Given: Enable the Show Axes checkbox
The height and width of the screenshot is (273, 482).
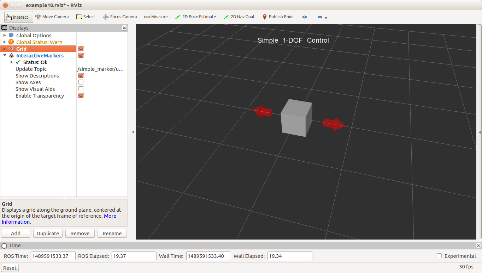Looking at the screenshot, I should pos(81,82).
